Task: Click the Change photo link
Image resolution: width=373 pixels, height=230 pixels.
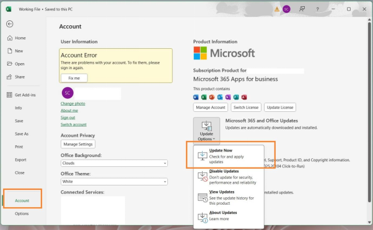Action: tap(72, 104)
